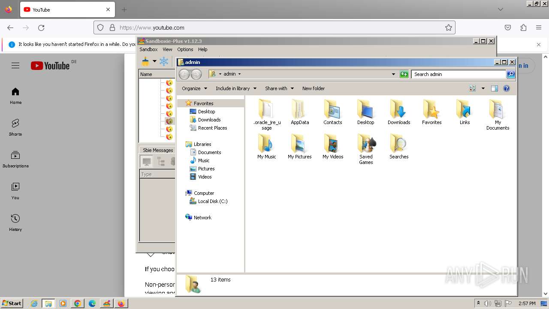Open the Include in library dropdown
The image size is (549, 309).
coord(236,88)
